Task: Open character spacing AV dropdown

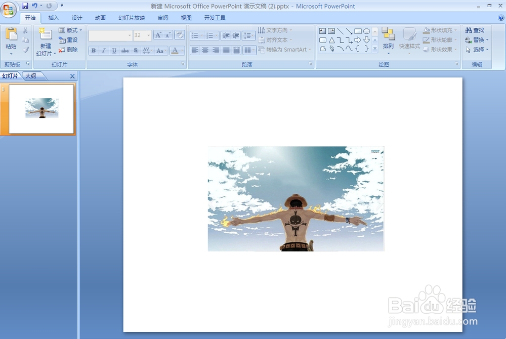Action: [x=147, y=50]
